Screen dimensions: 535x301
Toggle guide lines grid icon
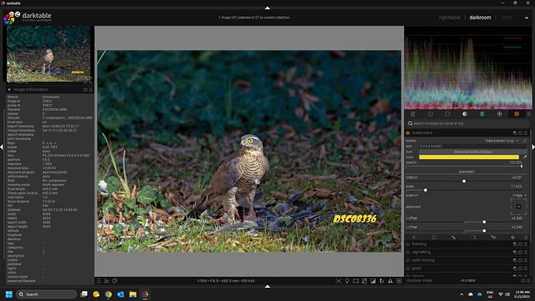pyautogui.click(x=399, y=281)
